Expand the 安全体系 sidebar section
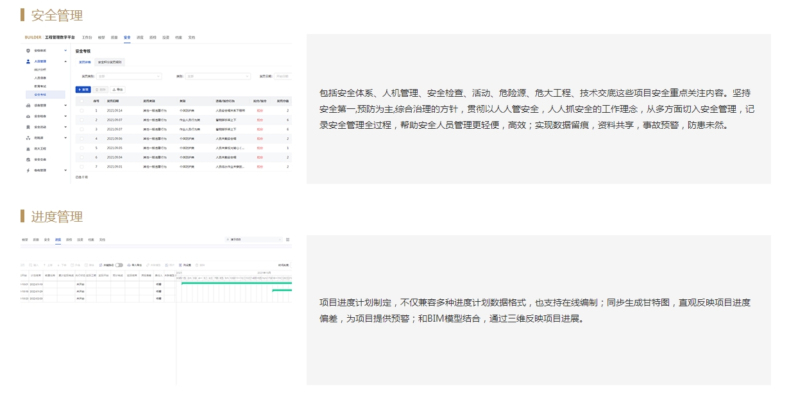The width and height of the screenshot is (789, 396). (65, 50)
